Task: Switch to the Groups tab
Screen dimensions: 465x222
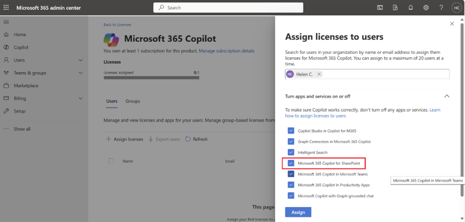Action: (x=133, y=101)
